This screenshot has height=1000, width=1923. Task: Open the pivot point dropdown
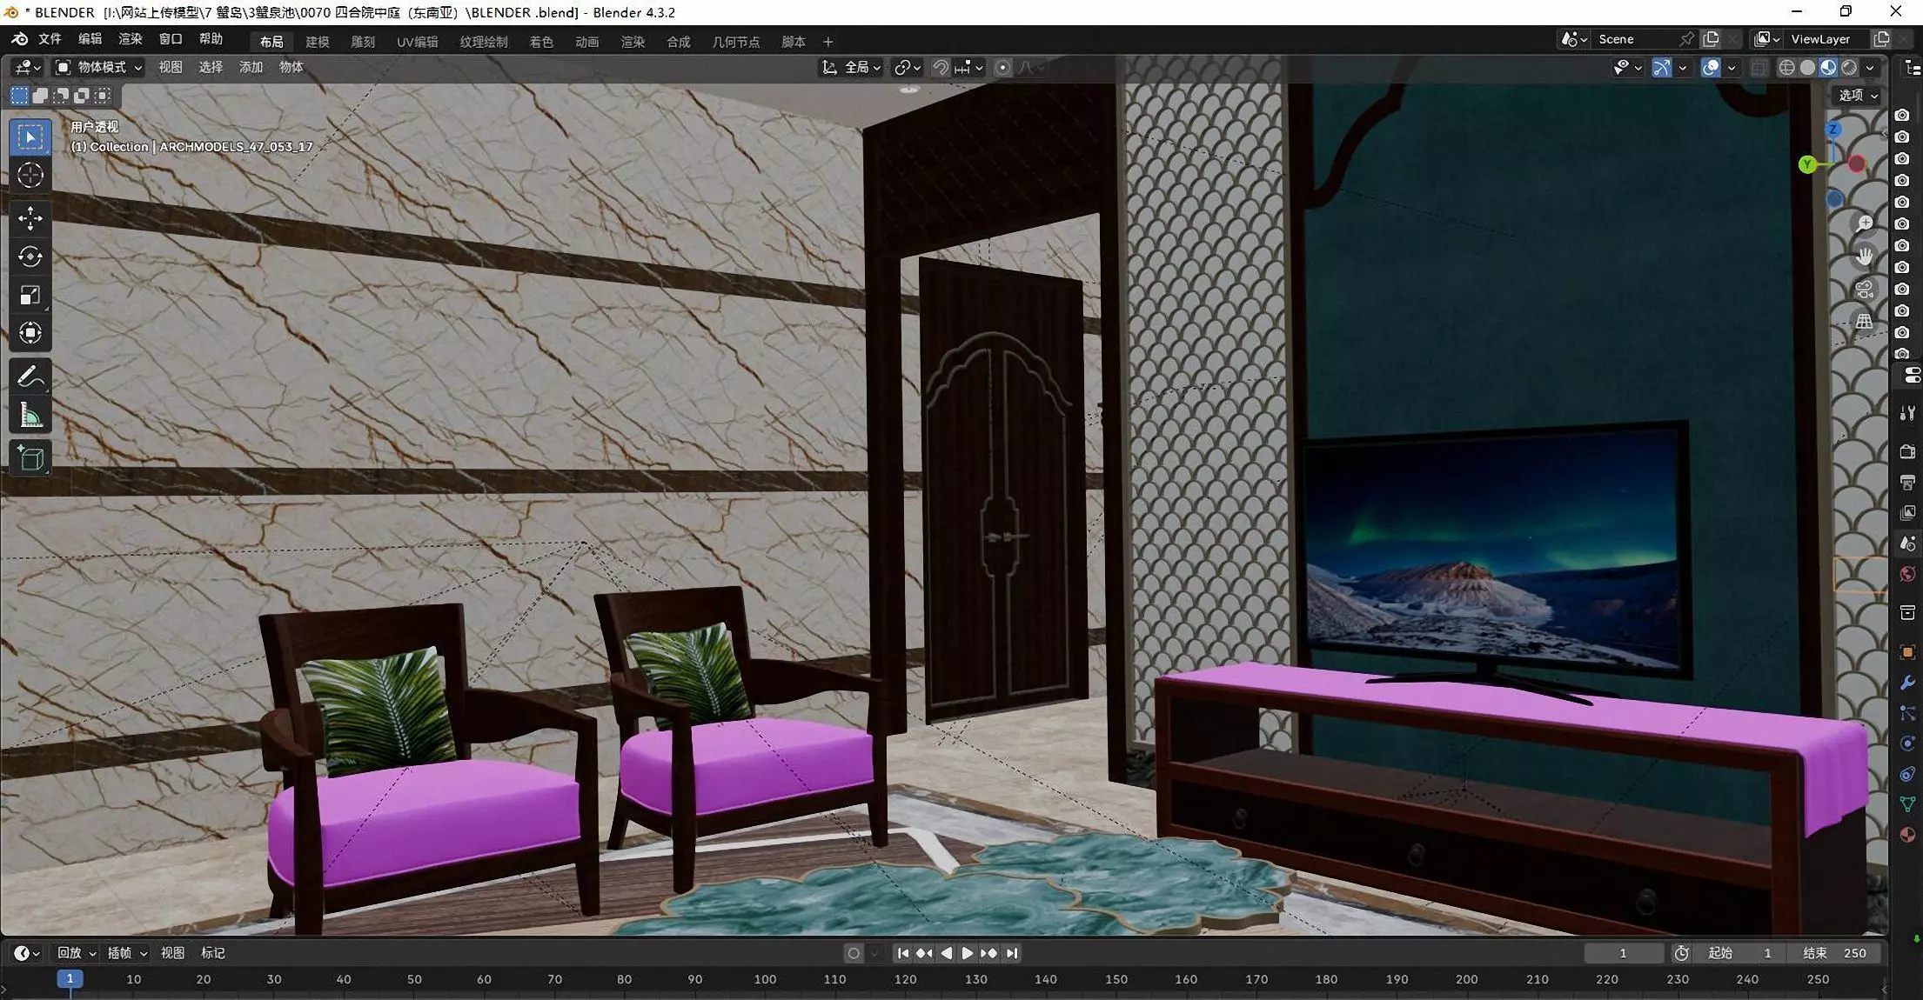(908, 67)
